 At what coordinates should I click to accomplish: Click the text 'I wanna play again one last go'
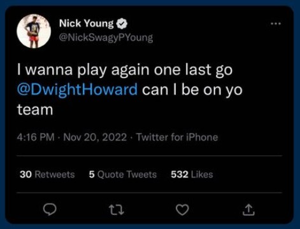125,70
